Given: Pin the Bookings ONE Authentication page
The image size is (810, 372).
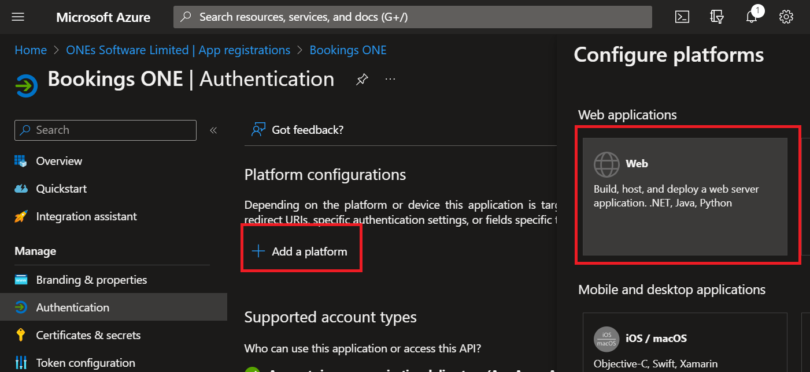Looking at the screenshot, I should [362, 80].
